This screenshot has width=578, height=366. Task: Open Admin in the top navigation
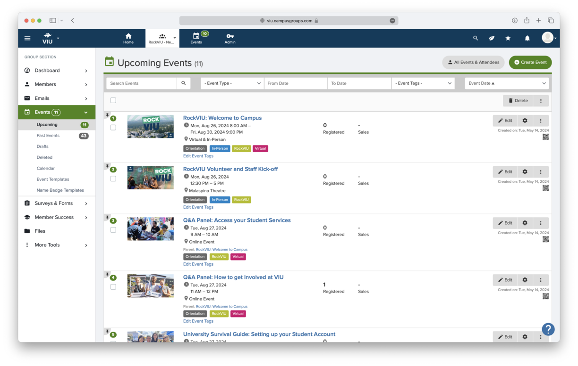click(230, 38)
